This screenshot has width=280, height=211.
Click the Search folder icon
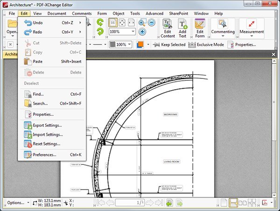point(28,104)
